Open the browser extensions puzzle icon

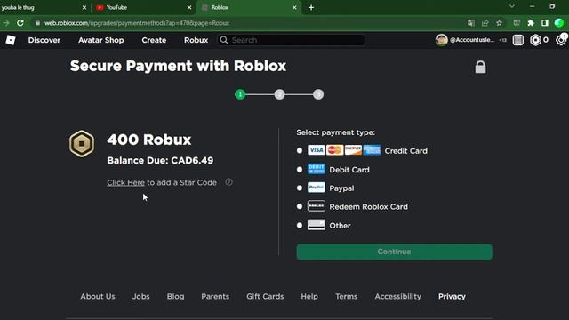[x=531, y=23]
